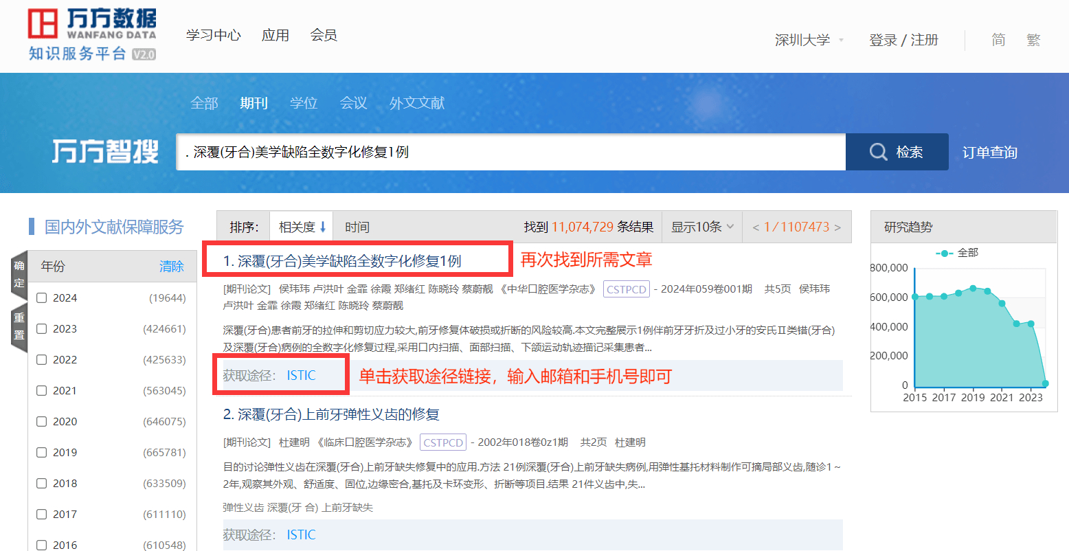Sort results by 时间
Viewport: 1069px width, 551px height.
(x=357, y=227)
